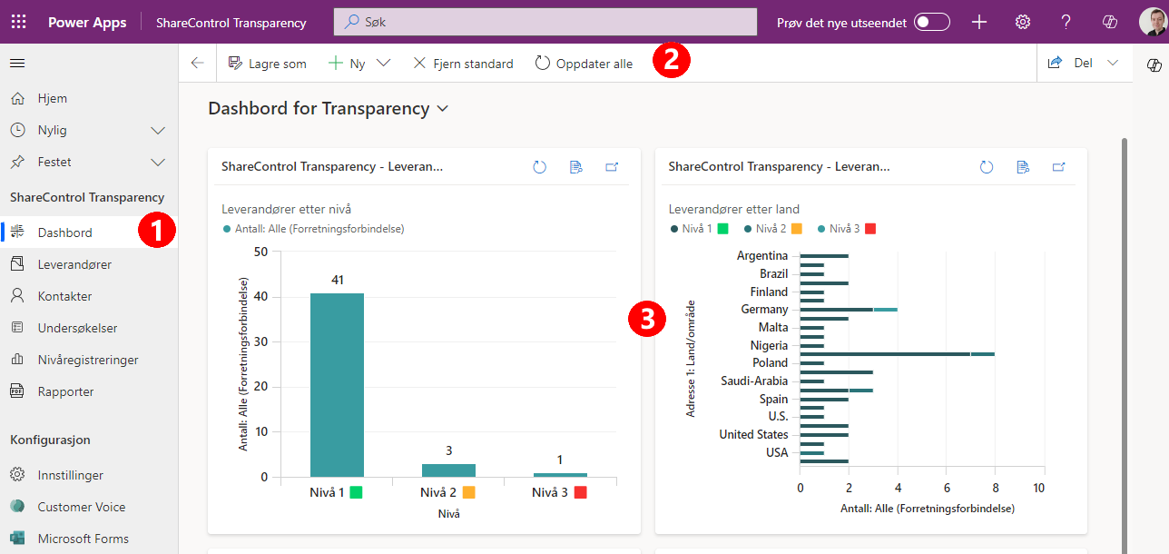Click the Leverandører sidebar icon
Image resolution: width=1169 pixels, height=554 pixels.
tap(17, 264)
